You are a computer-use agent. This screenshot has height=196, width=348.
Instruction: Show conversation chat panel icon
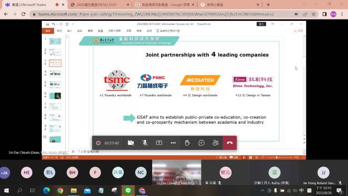(201, 143)
